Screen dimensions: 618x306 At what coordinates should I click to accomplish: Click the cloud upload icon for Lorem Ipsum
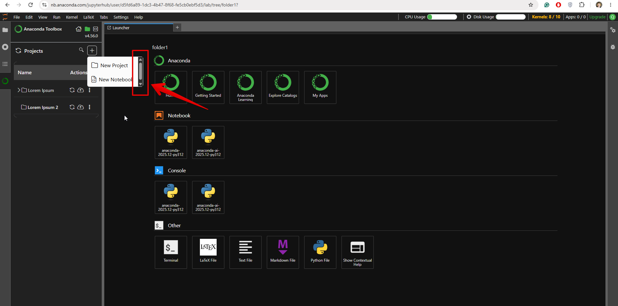[80, 90]
